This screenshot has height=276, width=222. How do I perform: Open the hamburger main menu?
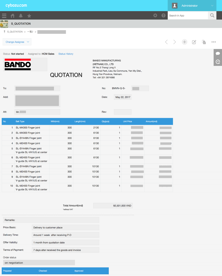(4, 16)
